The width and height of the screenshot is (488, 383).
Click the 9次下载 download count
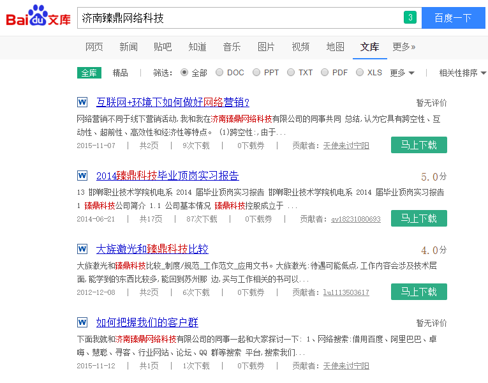196,146
